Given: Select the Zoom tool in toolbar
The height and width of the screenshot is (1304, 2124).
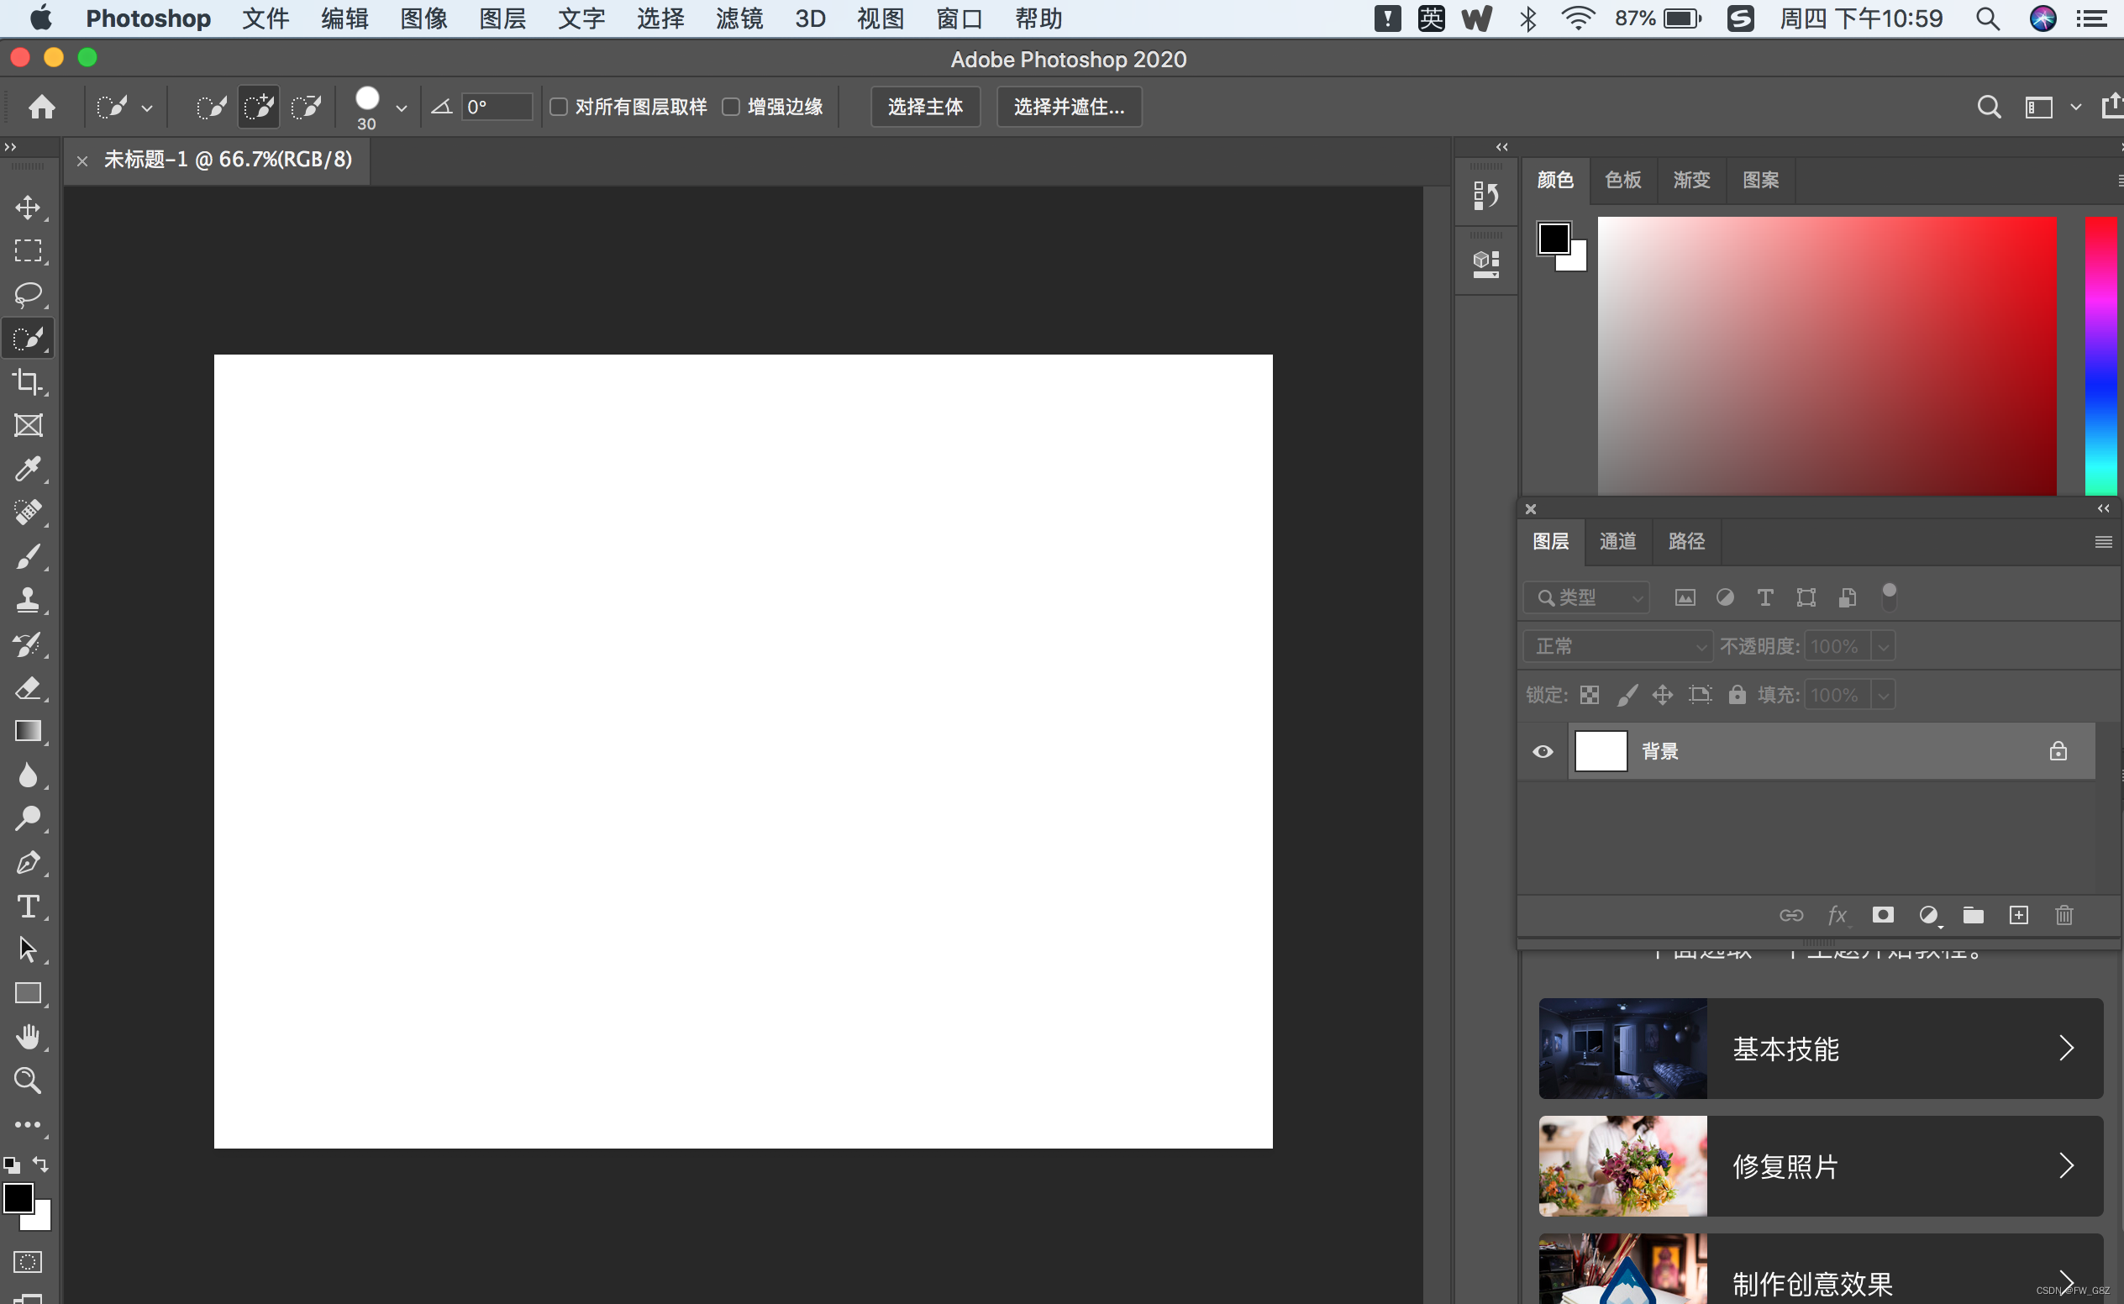Looking at the screenshot, I should 28,1080.
